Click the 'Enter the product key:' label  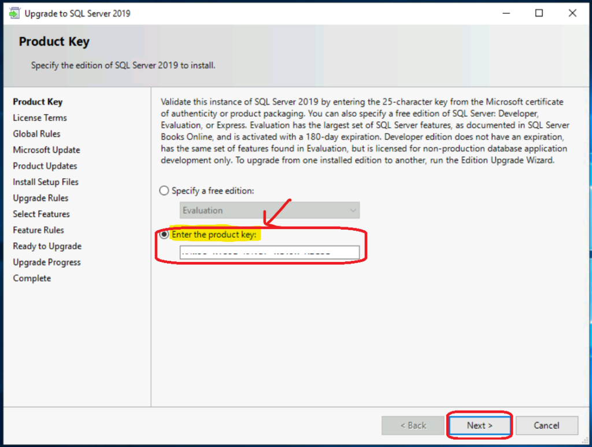(214, 234)
